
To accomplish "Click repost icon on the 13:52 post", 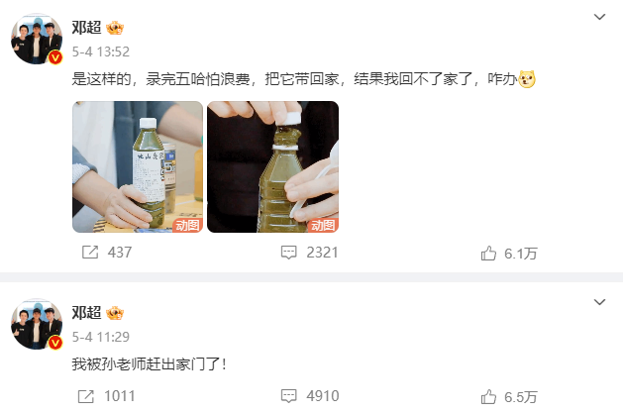I will point(90,253).
